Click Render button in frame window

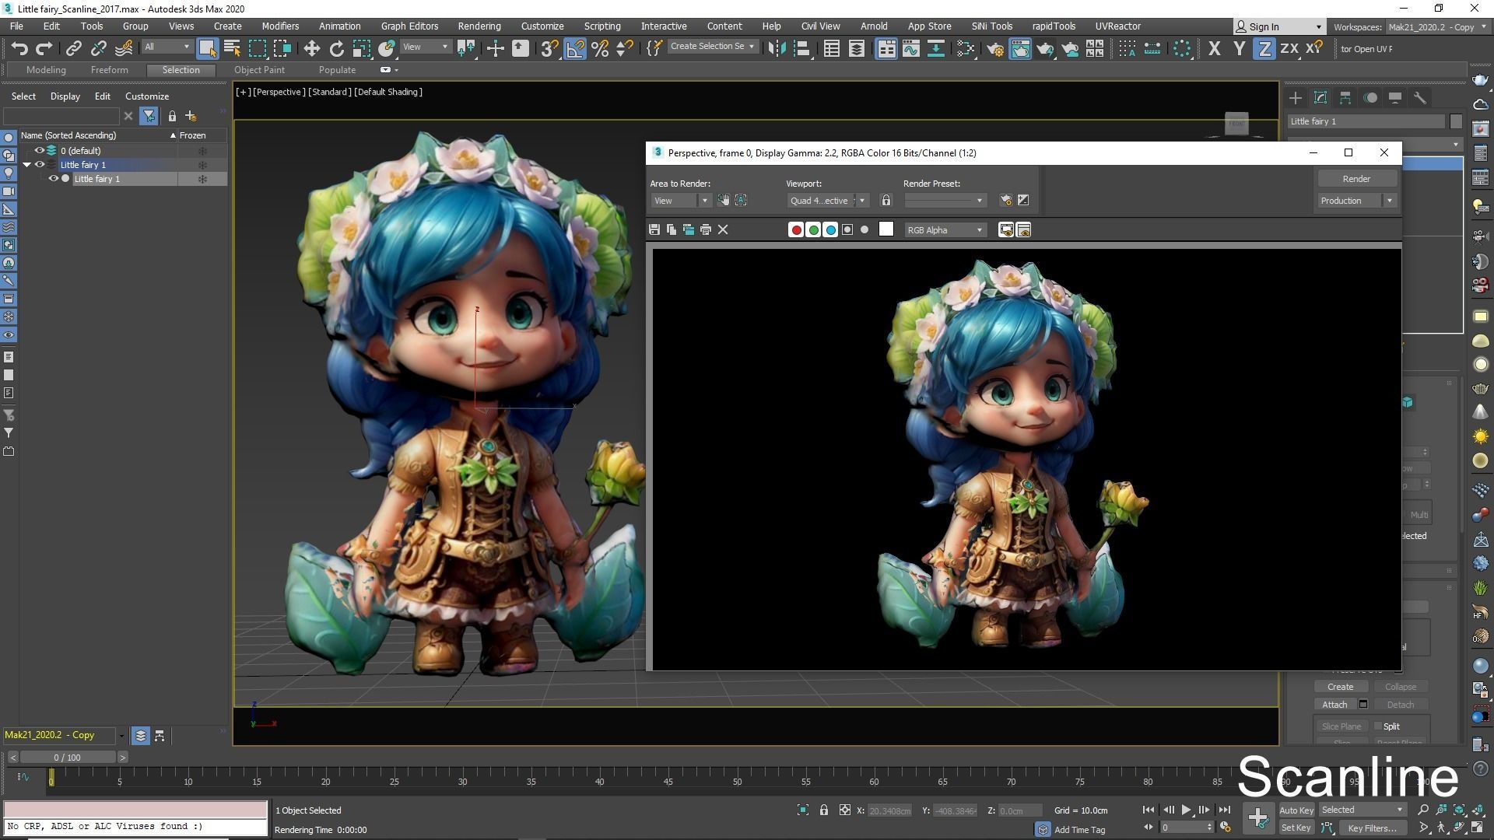click(x=1356, y=179)
